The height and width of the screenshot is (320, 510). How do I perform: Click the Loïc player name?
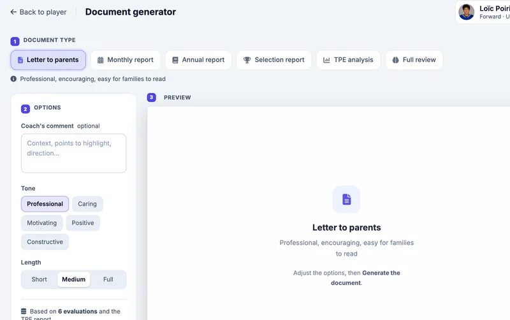(495, 8)
